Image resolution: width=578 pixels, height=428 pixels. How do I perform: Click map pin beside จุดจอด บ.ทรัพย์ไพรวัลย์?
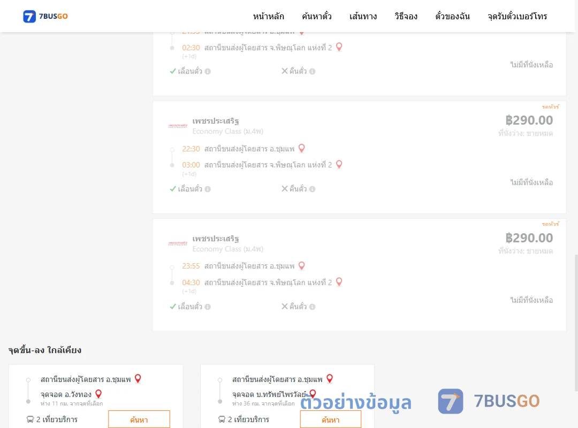(x=313, y=394)
